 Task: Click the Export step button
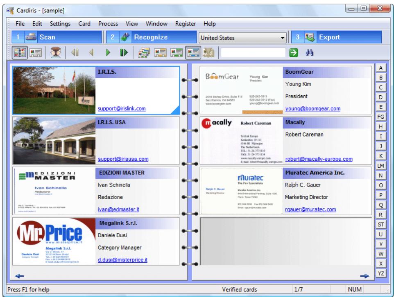click(x=337, y=37)
